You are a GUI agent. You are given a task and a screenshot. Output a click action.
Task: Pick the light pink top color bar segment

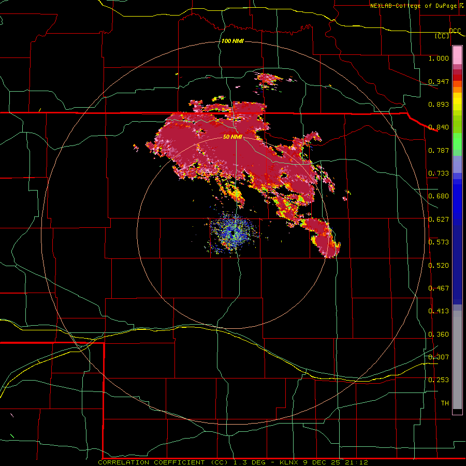pos(457,55)
